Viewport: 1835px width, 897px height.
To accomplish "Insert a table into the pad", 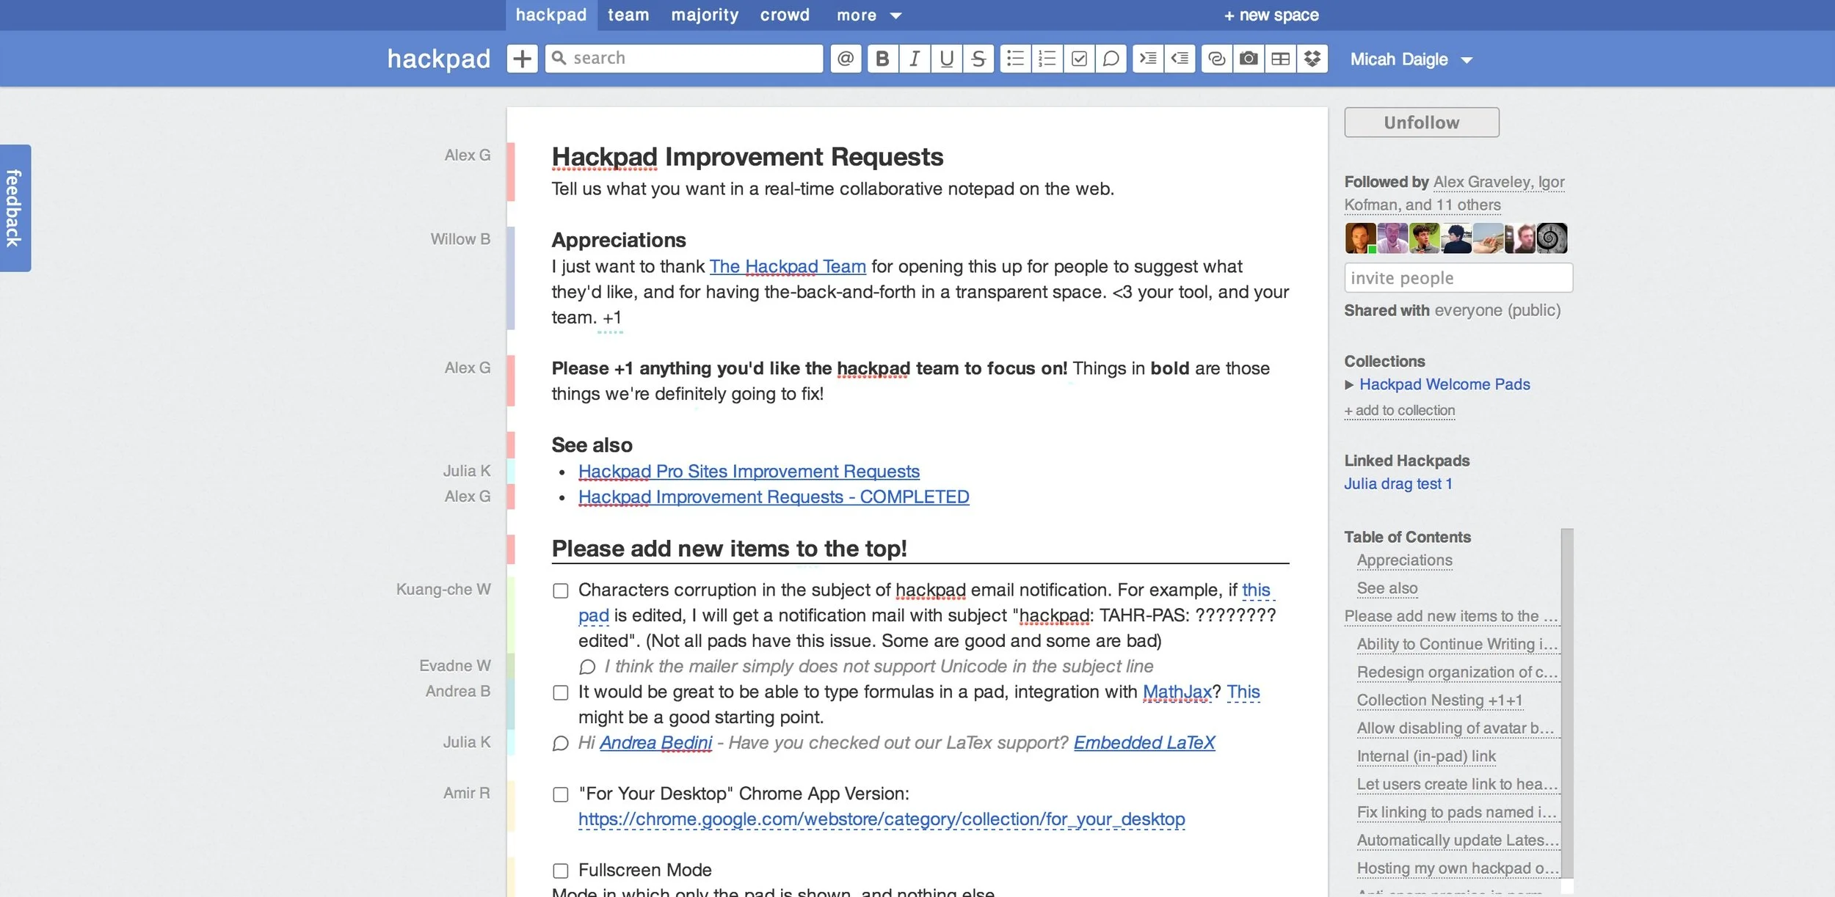I will pos(1280,59).
